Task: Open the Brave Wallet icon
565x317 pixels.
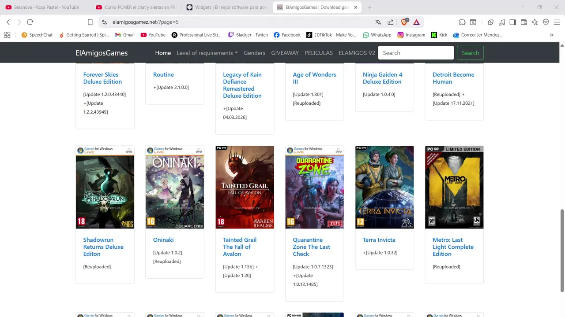Action: coord(524,22)
